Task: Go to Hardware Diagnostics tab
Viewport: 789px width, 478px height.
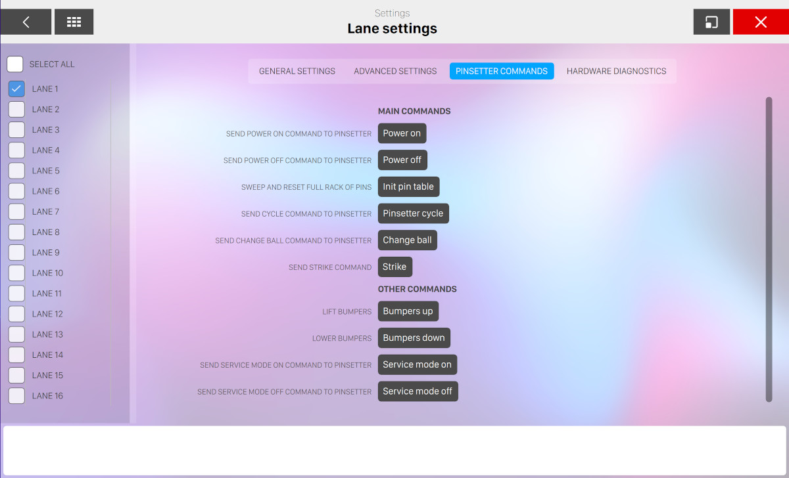Action: [616, 71]
